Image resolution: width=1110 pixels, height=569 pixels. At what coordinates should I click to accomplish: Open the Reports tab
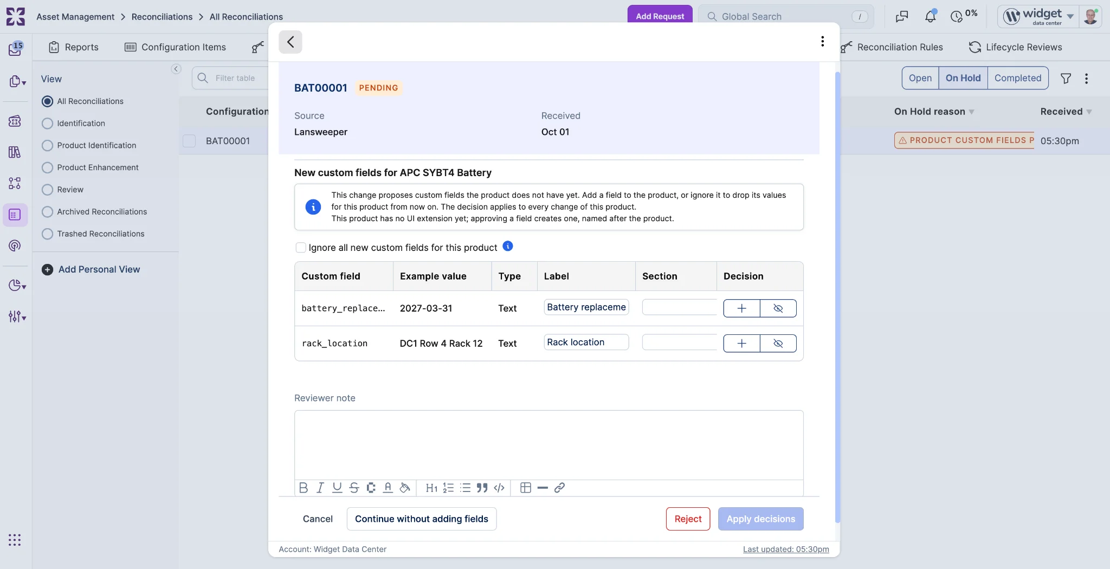[74, 47]
